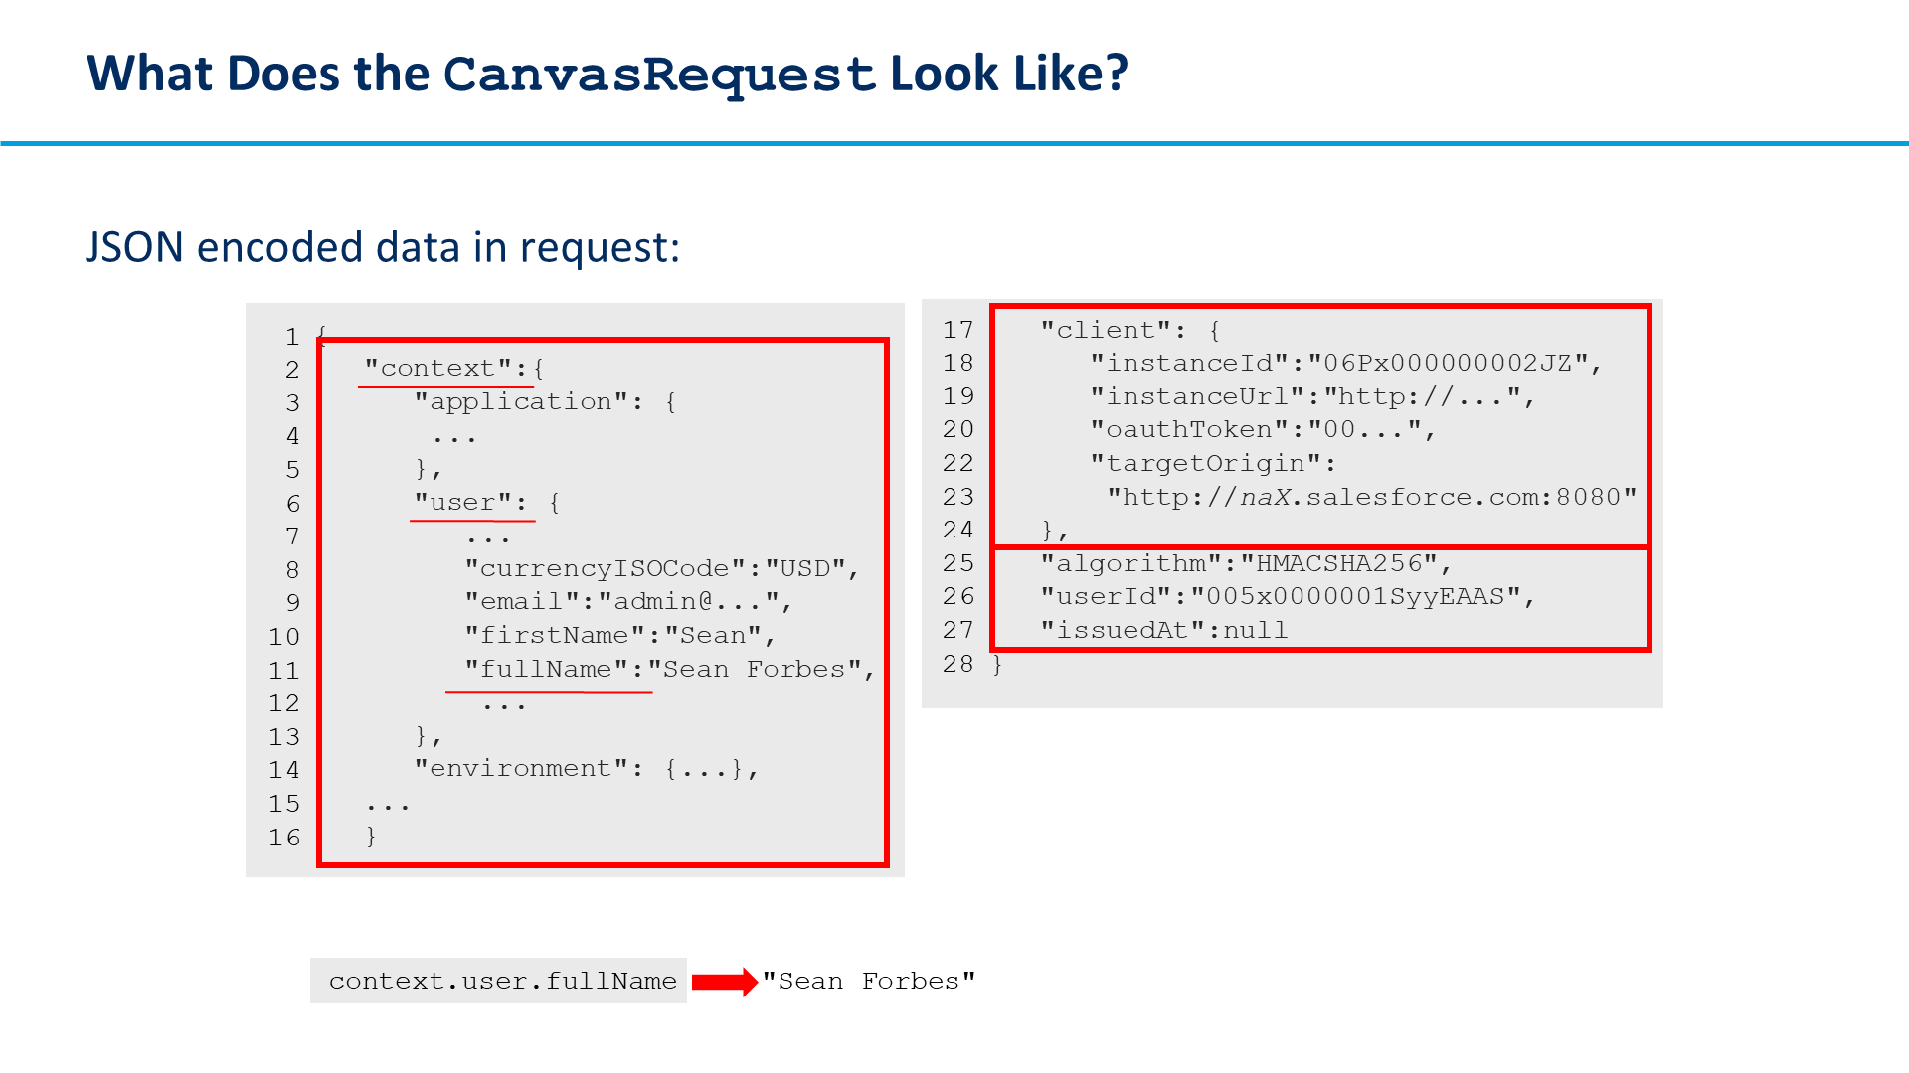Click the subtitle "JSON encoded data in request:"
The image size is (1909, 1073).
click(x=383, y=247)
